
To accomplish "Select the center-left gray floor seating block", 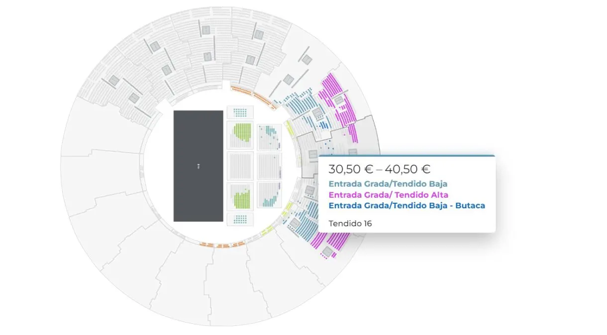I will (240, 166).
